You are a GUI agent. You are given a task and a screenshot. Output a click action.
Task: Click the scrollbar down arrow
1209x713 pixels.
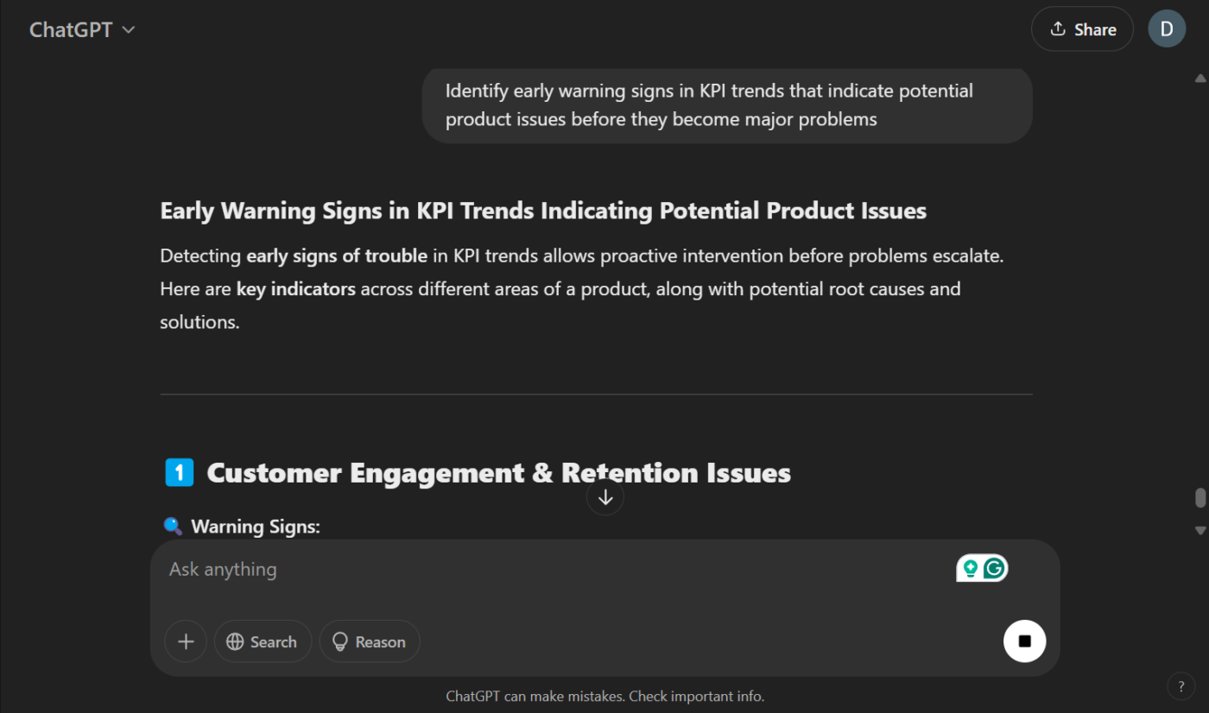click(x=1200, y=530)
